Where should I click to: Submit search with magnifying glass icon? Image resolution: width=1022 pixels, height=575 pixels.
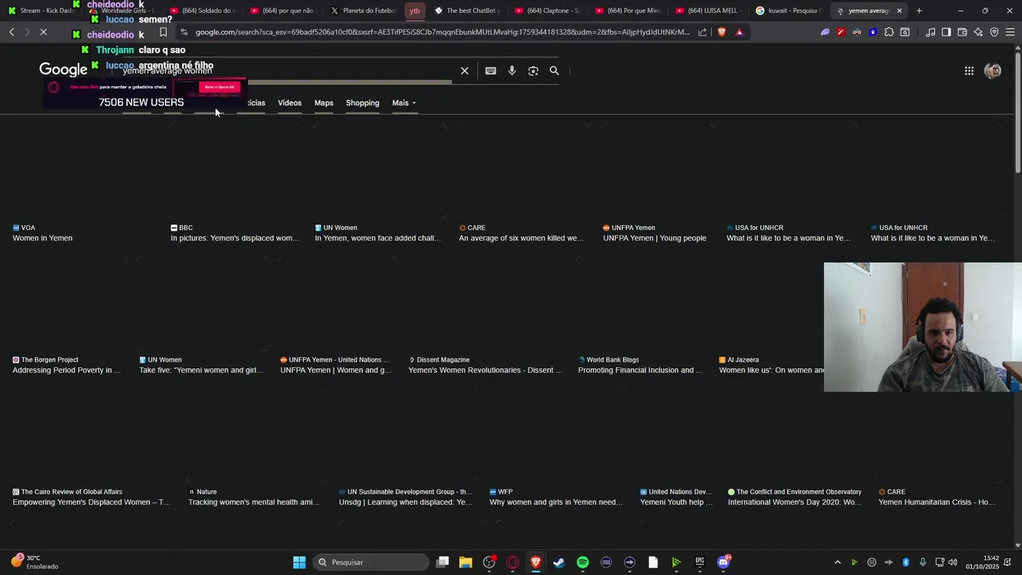(554, 71)
